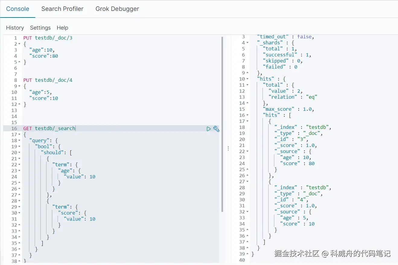Viewport: 398px width, 265px height.
Task: Collapse request body at editor line 17
Action: pos(19,135)
